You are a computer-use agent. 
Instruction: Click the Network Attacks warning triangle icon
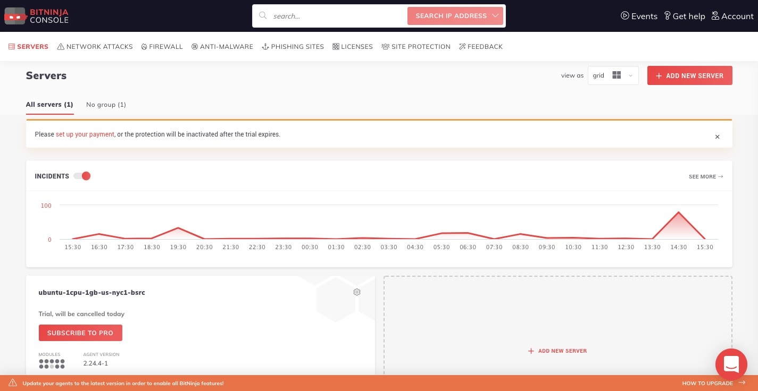61,47
